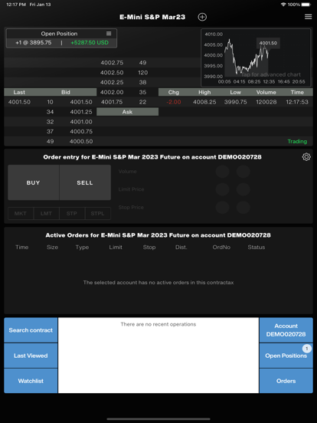Tap the OrdNo column header
317x423 pixels.
pyautogui.click(x=221, y=247)
